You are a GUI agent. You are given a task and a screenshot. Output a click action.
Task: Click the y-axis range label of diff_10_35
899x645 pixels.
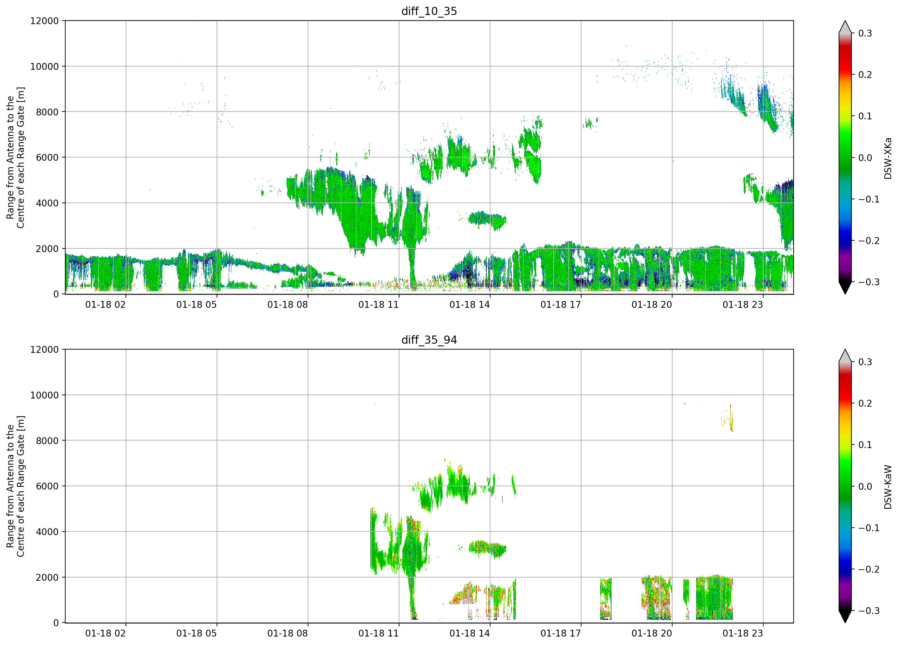coord(15,157)
